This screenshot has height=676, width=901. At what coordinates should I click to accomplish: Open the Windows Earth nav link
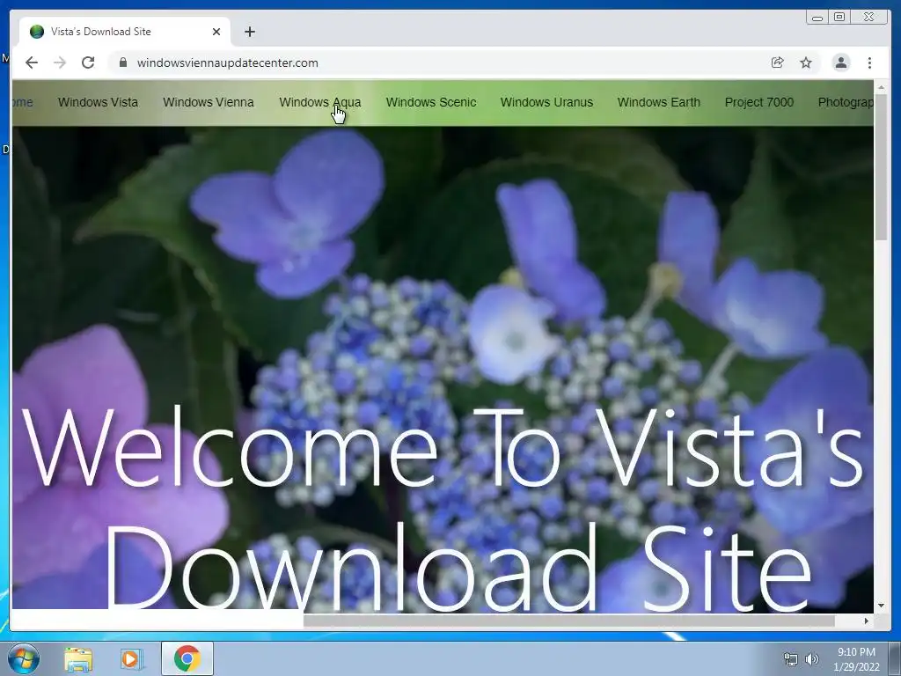(658, 102)
